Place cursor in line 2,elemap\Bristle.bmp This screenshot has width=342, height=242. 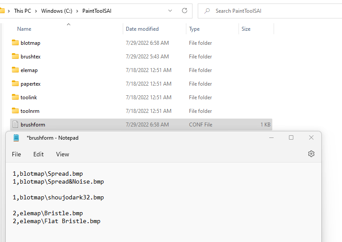[x=47, y=213]
